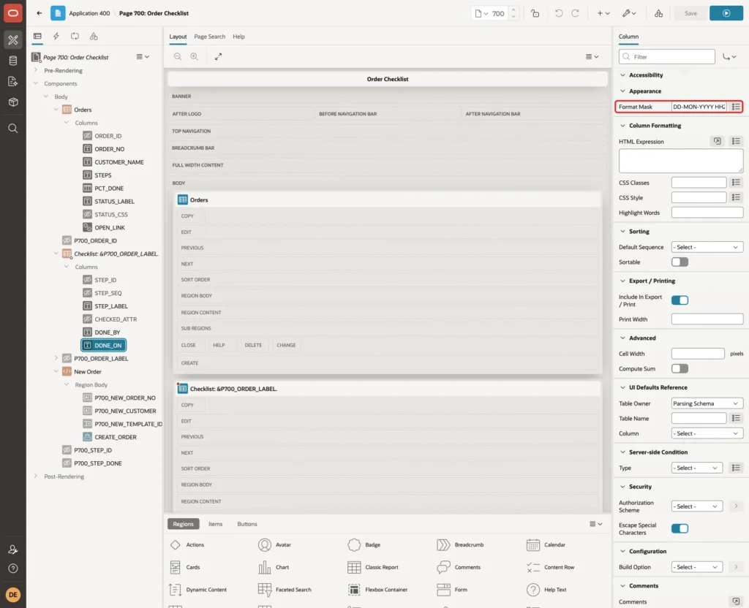Zoom in the layout view
This screenshot has height=608, width=749.
(x=195, y=57)
